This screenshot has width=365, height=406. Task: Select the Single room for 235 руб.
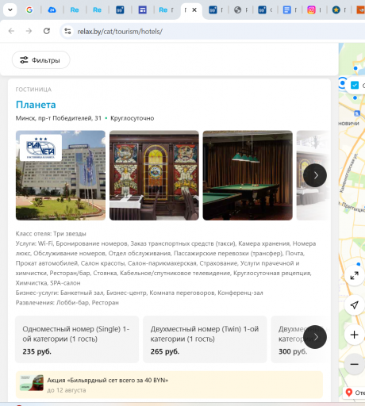point(77,339)
